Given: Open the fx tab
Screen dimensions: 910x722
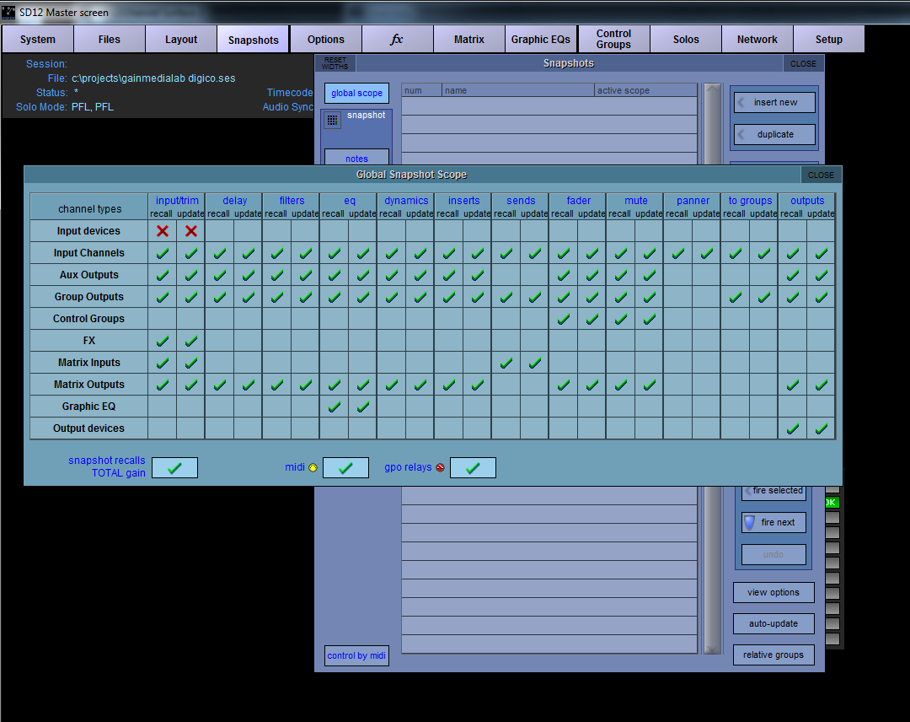Looking at the screenshot, I should click(x=397, y=40).
